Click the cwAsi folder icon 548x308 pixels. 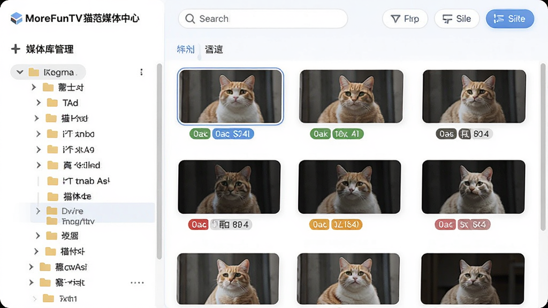pos(45,267)
